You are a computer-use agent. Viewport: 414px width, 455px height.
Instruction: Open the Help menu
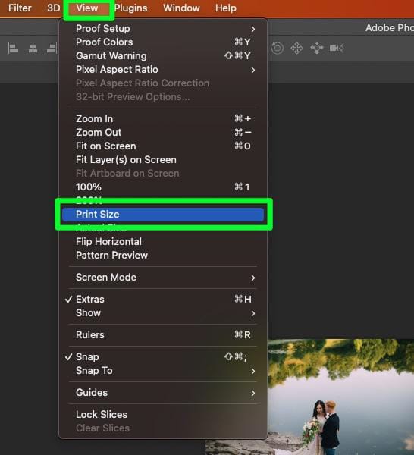pos(225,8)
